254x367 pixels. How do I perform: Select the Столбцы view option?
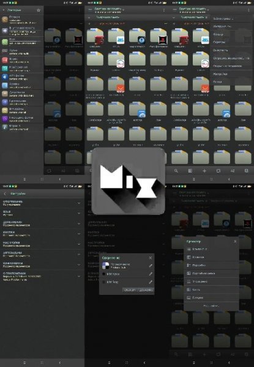[x=211, y=258]
